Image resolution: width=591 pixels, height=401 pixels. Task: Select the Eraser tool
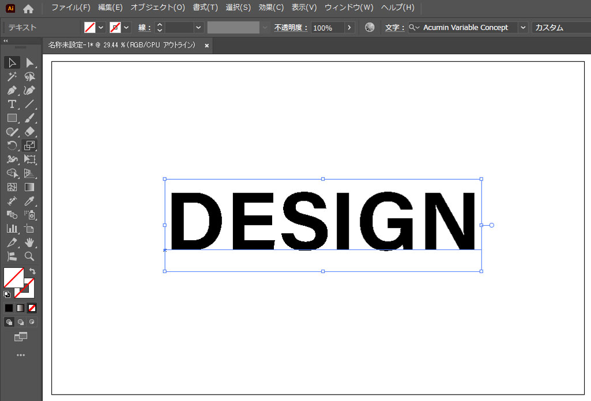point(30,132)
